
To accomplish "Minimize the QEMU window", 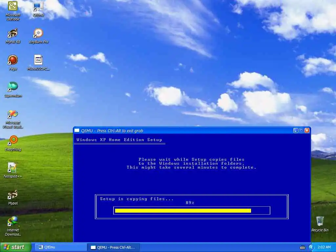I will click(x=296, y=130).
